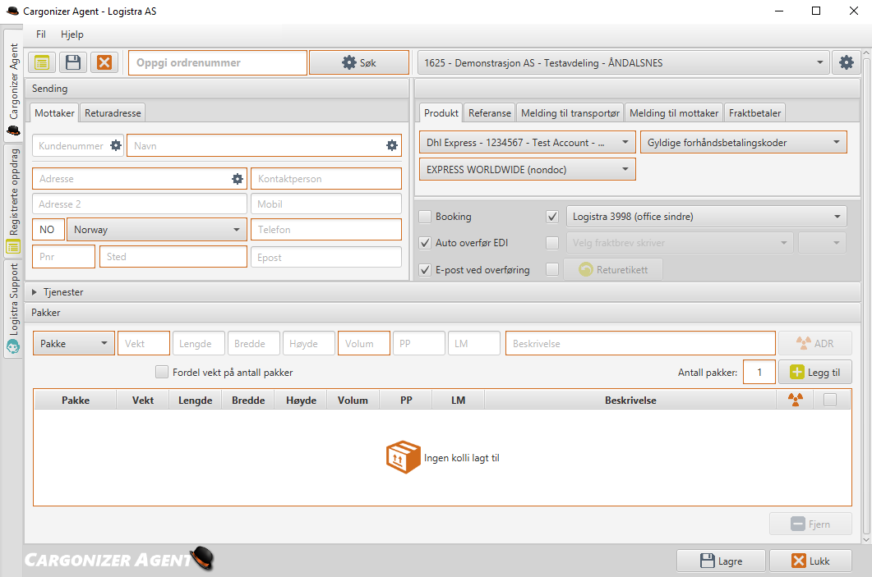Click the Mobil input field

pos(326,204)
